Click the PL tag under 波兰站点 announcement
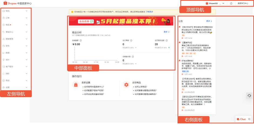254x125 pixels. [183, 89]
